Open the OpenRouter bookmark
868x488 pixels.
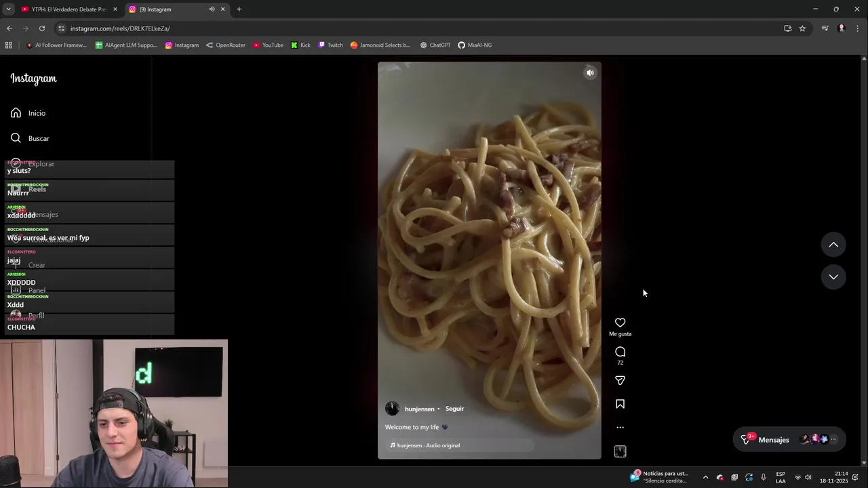(226, 45)
